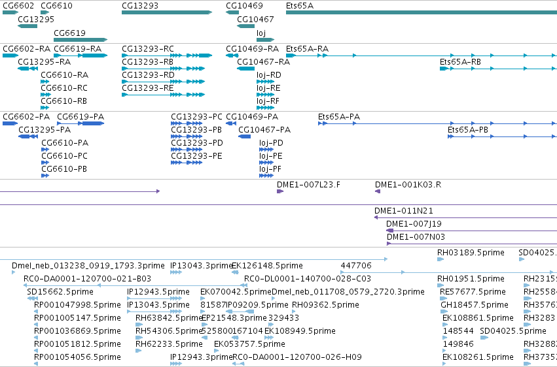Select the CG13295-PA protein label
The image size is (557, 367).
[45, 130]
